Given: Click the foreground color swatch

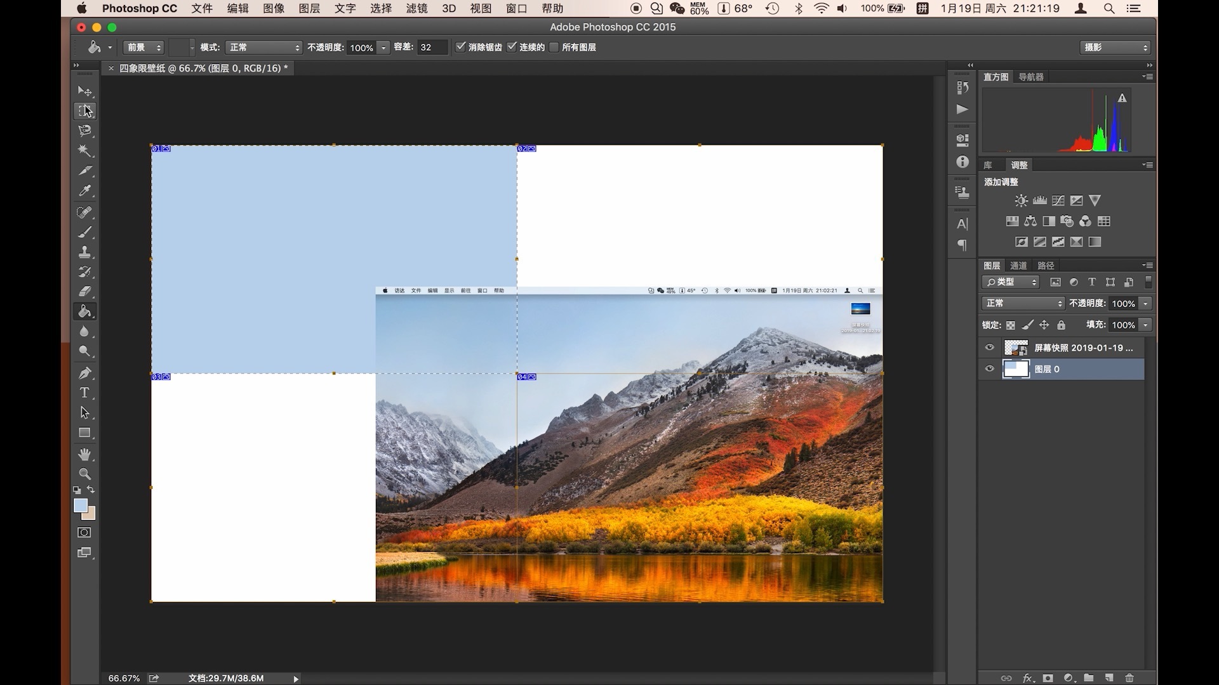Looking at the screenshot, I should click(x=80, y=506).
